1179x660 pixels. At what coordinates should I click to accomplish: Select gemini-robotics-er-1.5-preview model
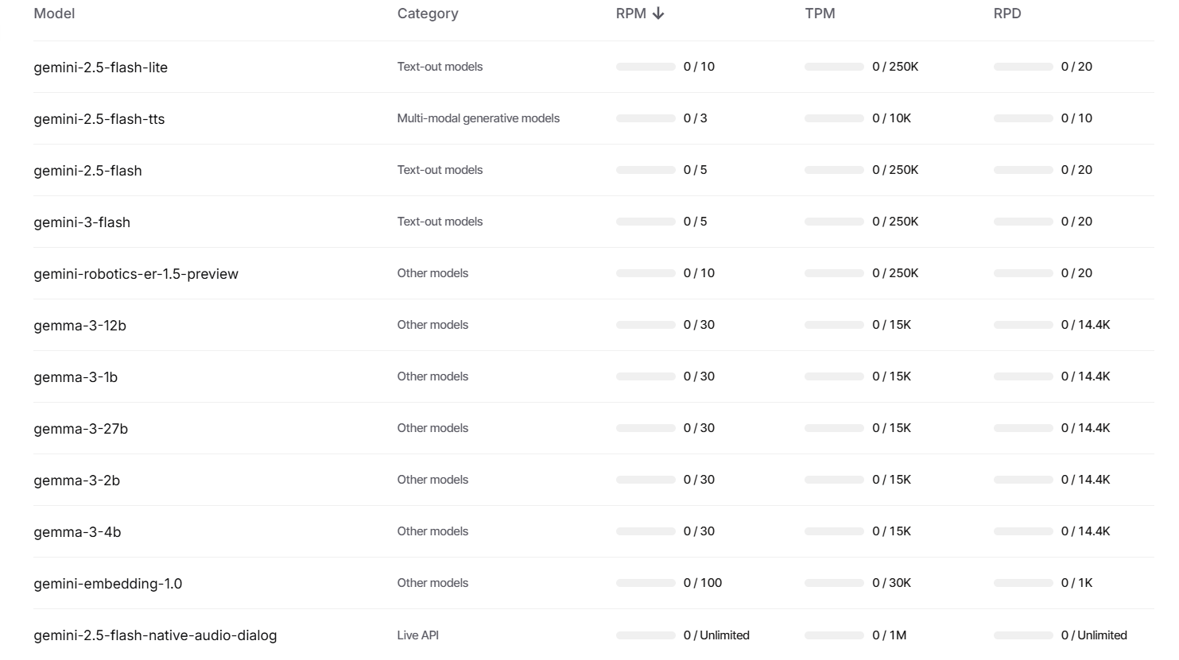[x=136, y=274]
